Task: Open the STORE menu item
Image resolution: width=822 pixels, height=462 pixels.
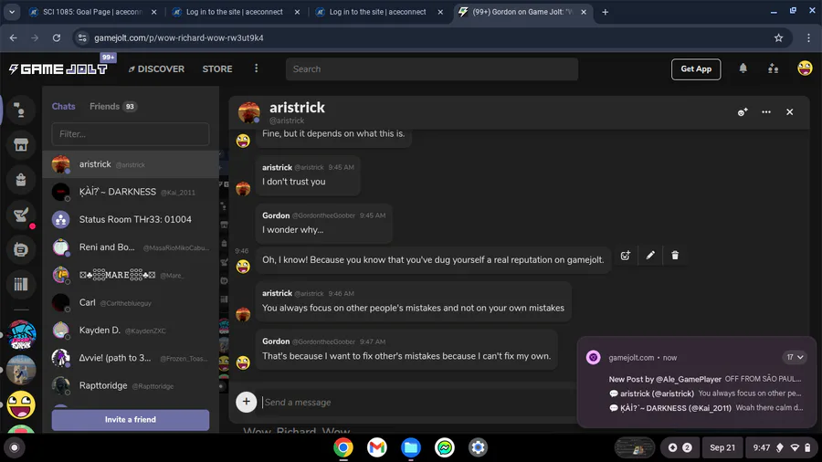Action: pos(217,68)
